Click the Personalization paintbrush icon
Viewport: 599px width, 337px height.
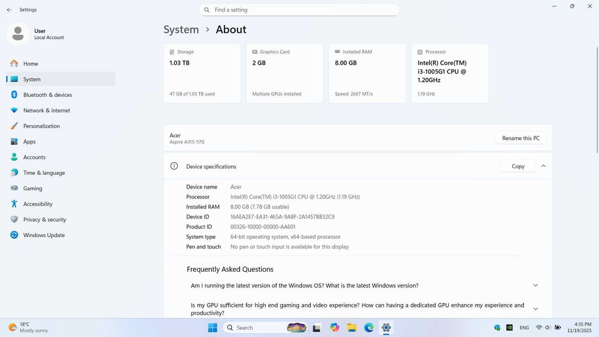pos(14,126)
